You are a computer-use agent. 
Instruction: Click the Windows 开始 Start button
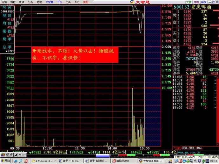[x=5, y=161]
